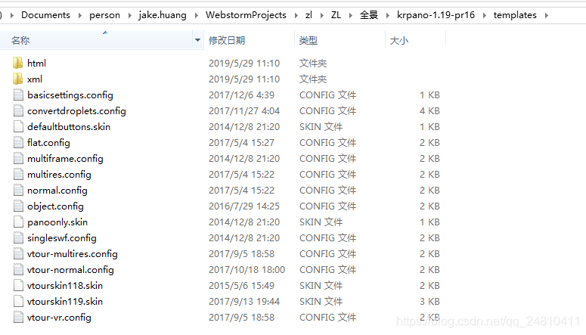Select the file name vtour-normal.config
The width and height of the screenshot is (586, 335).
point(70,270)
